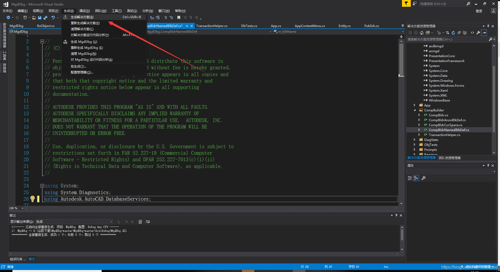This screenshot has width=500, height=272.
Task: Switch to the DbTests.cs tab
Action: click(249, 26)
